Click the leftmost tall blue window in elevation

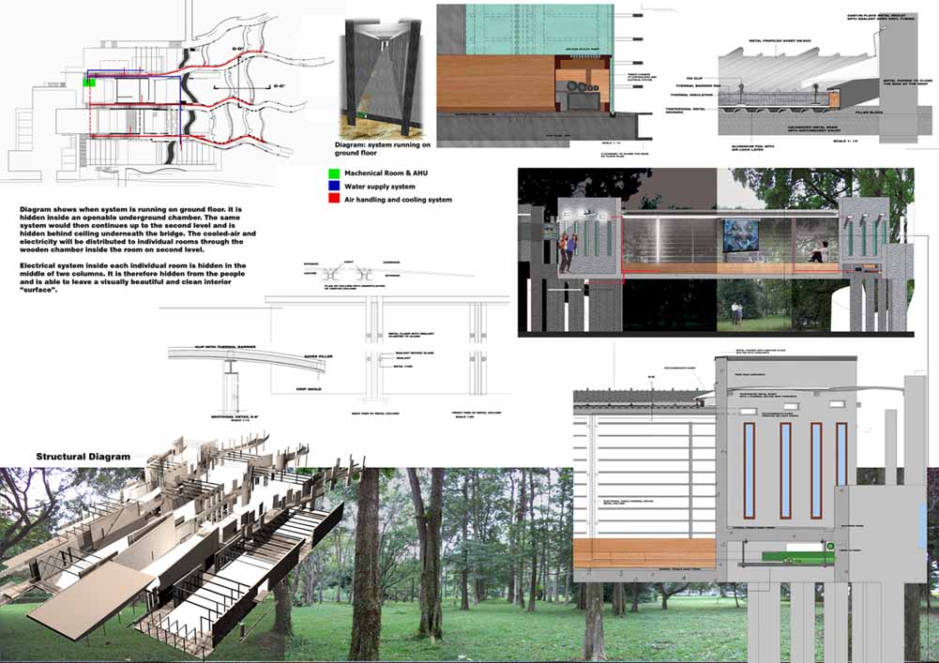[749, 470]
